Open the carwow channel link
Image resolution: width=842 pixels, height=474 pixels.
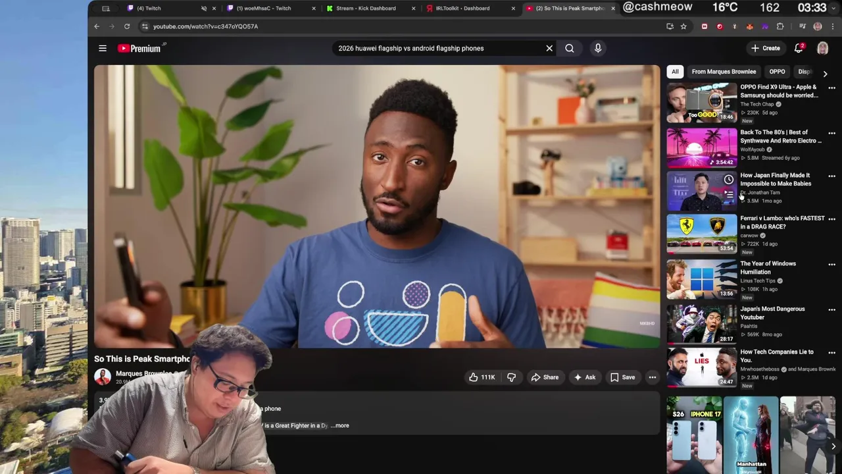coord(749,235)
